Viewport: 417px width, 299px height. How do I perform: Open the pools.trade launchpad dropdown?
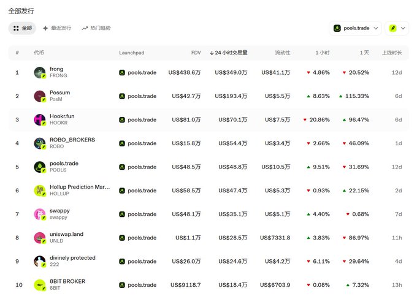(x=355, y=28)
